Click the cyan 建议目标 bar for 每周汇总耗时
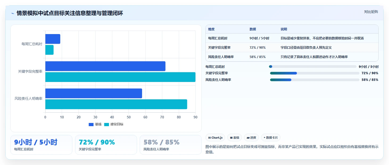The width and height of the screenshot is (389, 165). (49, 50)
